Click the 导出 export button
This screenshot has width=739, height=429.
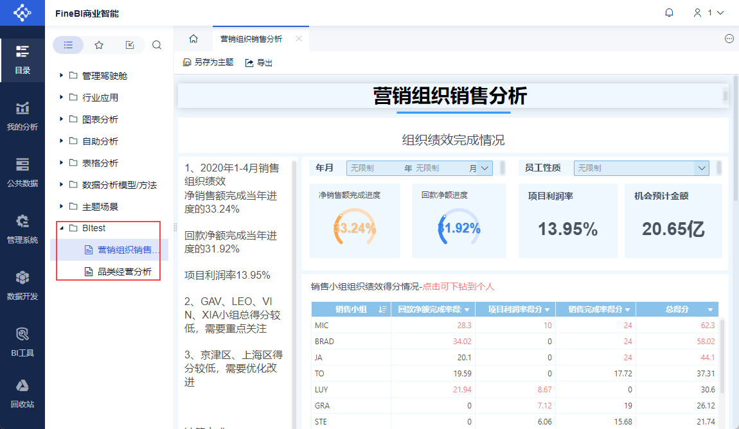click(x=259, y=62)
